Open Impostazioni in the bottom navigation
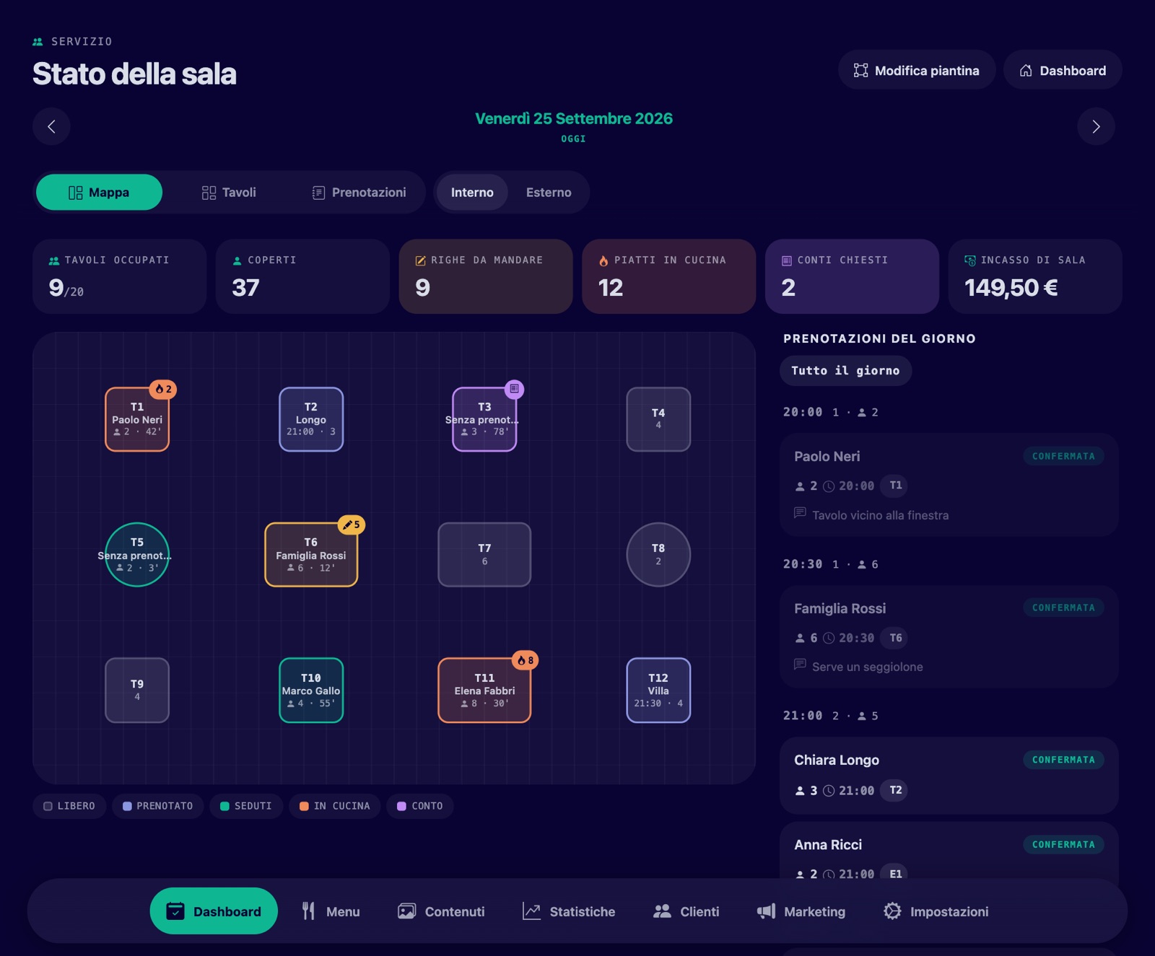1155x956 pixels. pyautogui.click(x=936, y=911)
